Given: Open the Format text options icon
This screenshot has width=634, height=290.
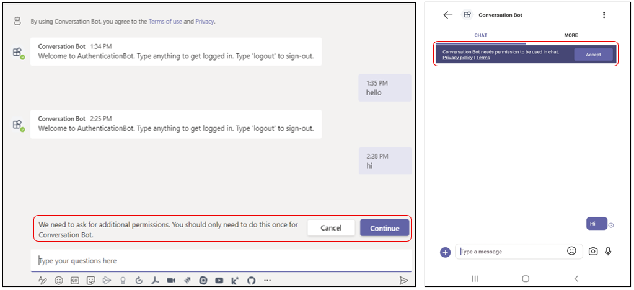Looking at the screenshot, I should [43, 280].
